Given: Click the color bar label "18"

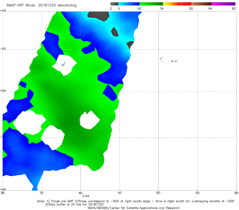Looking at the screenshot, I should coord(139,8).
